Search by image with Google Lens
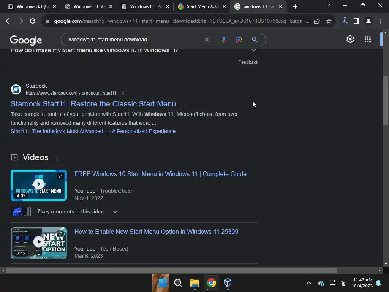The height and width of the screenshot is (292, 389). (239, 40)
